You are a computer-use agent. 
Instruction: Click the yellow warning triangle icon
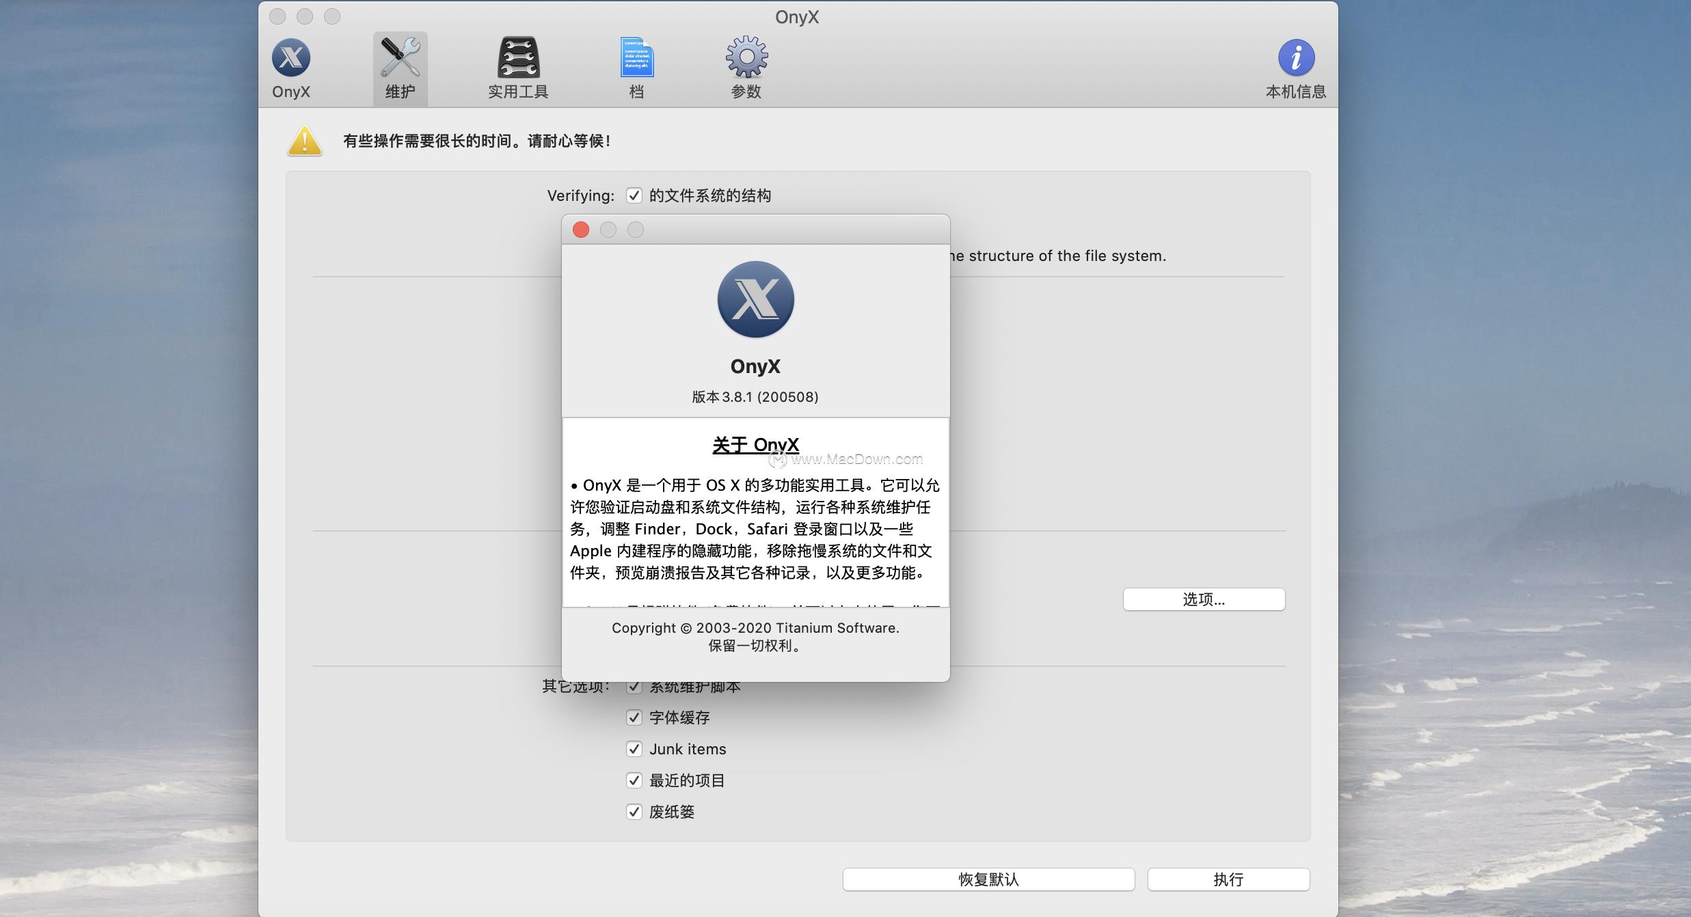(x=303, y=141)
